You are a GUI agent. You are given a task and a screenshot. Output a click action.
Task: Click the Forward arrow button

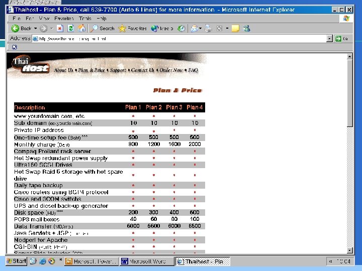click(x=43, y=29)
